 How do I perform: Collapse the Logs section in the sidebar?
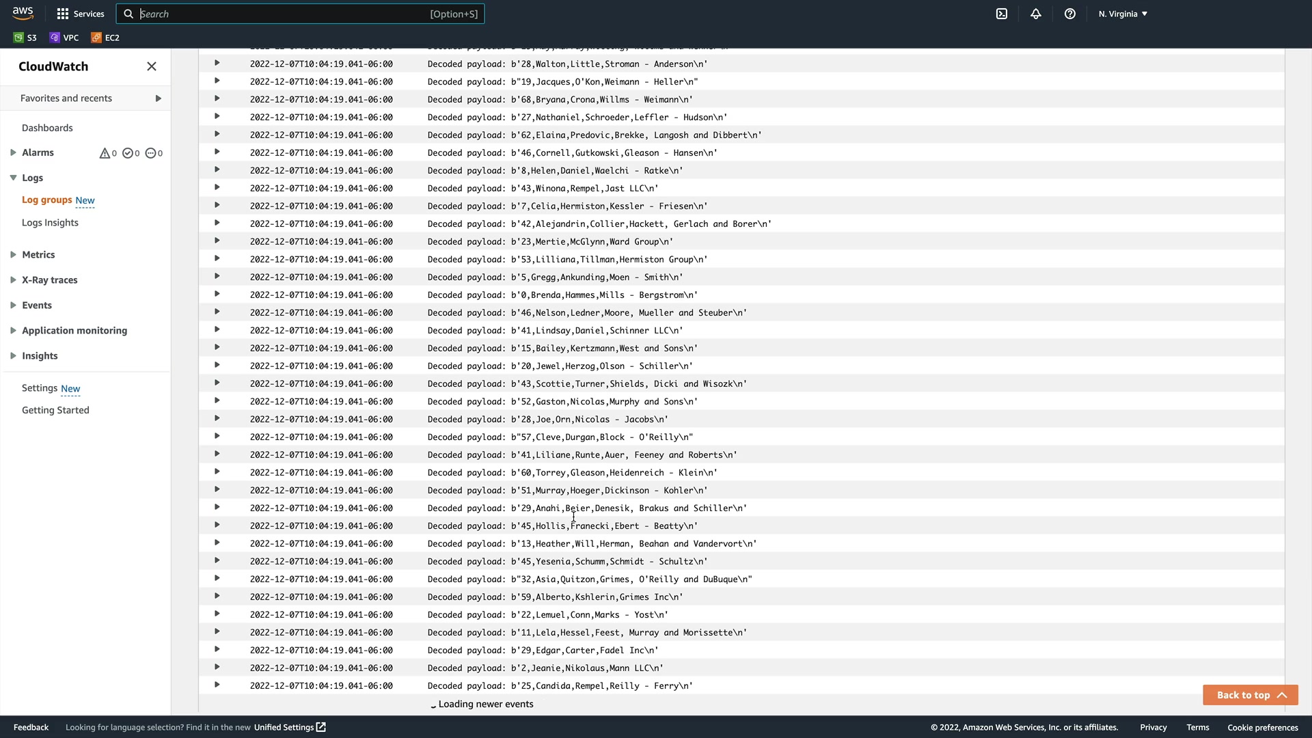(13, 178)
